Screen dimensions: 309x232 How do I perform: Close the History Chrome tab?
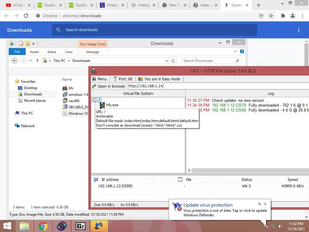[x=154, y=5]
